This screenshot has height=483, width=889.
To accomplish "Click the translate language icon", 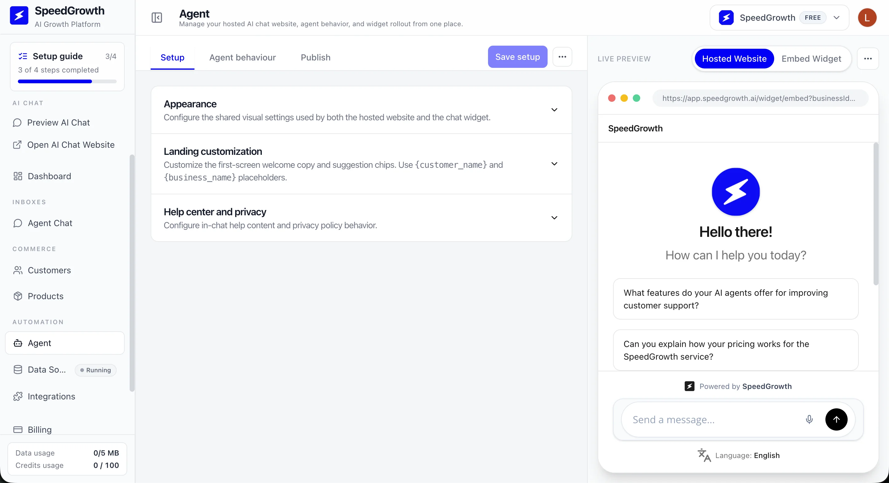I will click(704, 455).
